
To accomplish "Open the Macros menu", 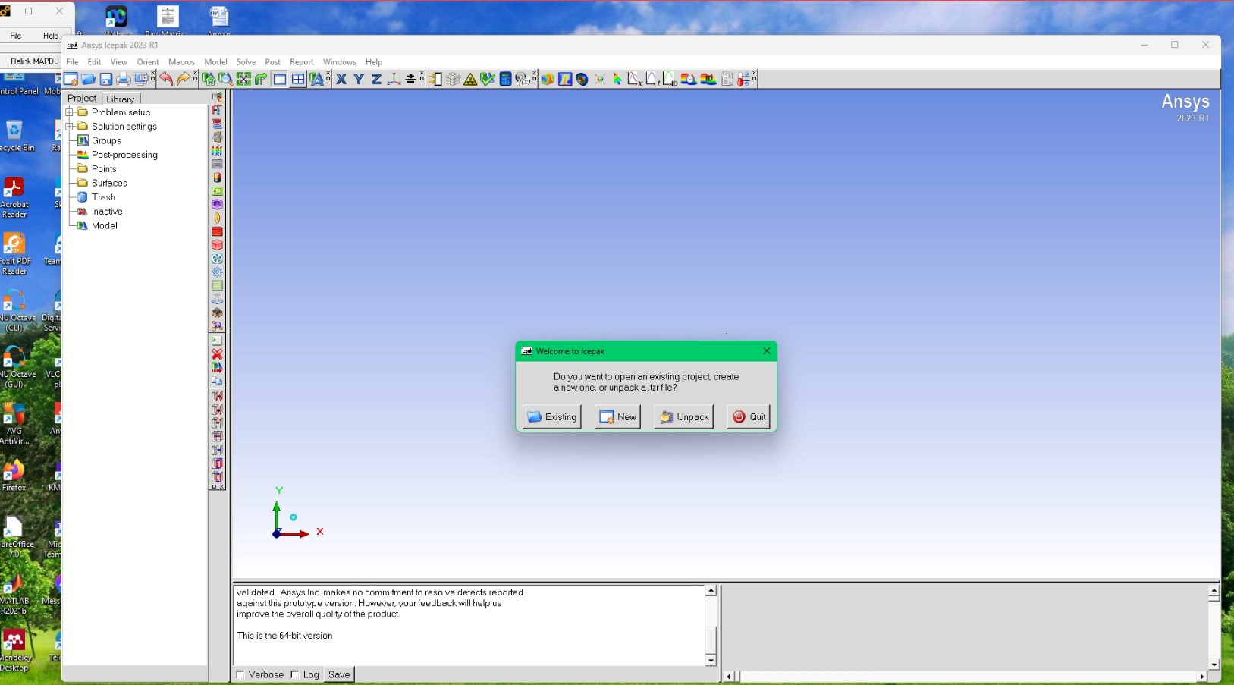I will (x=181, y=62).
